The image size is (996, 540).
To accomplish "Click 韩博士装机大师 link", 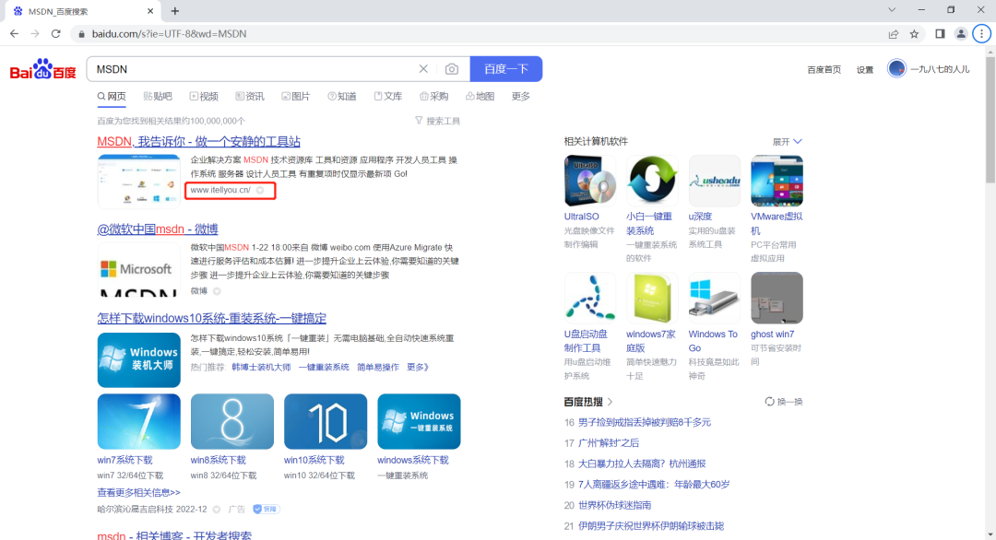I will [x=261, y=367].
